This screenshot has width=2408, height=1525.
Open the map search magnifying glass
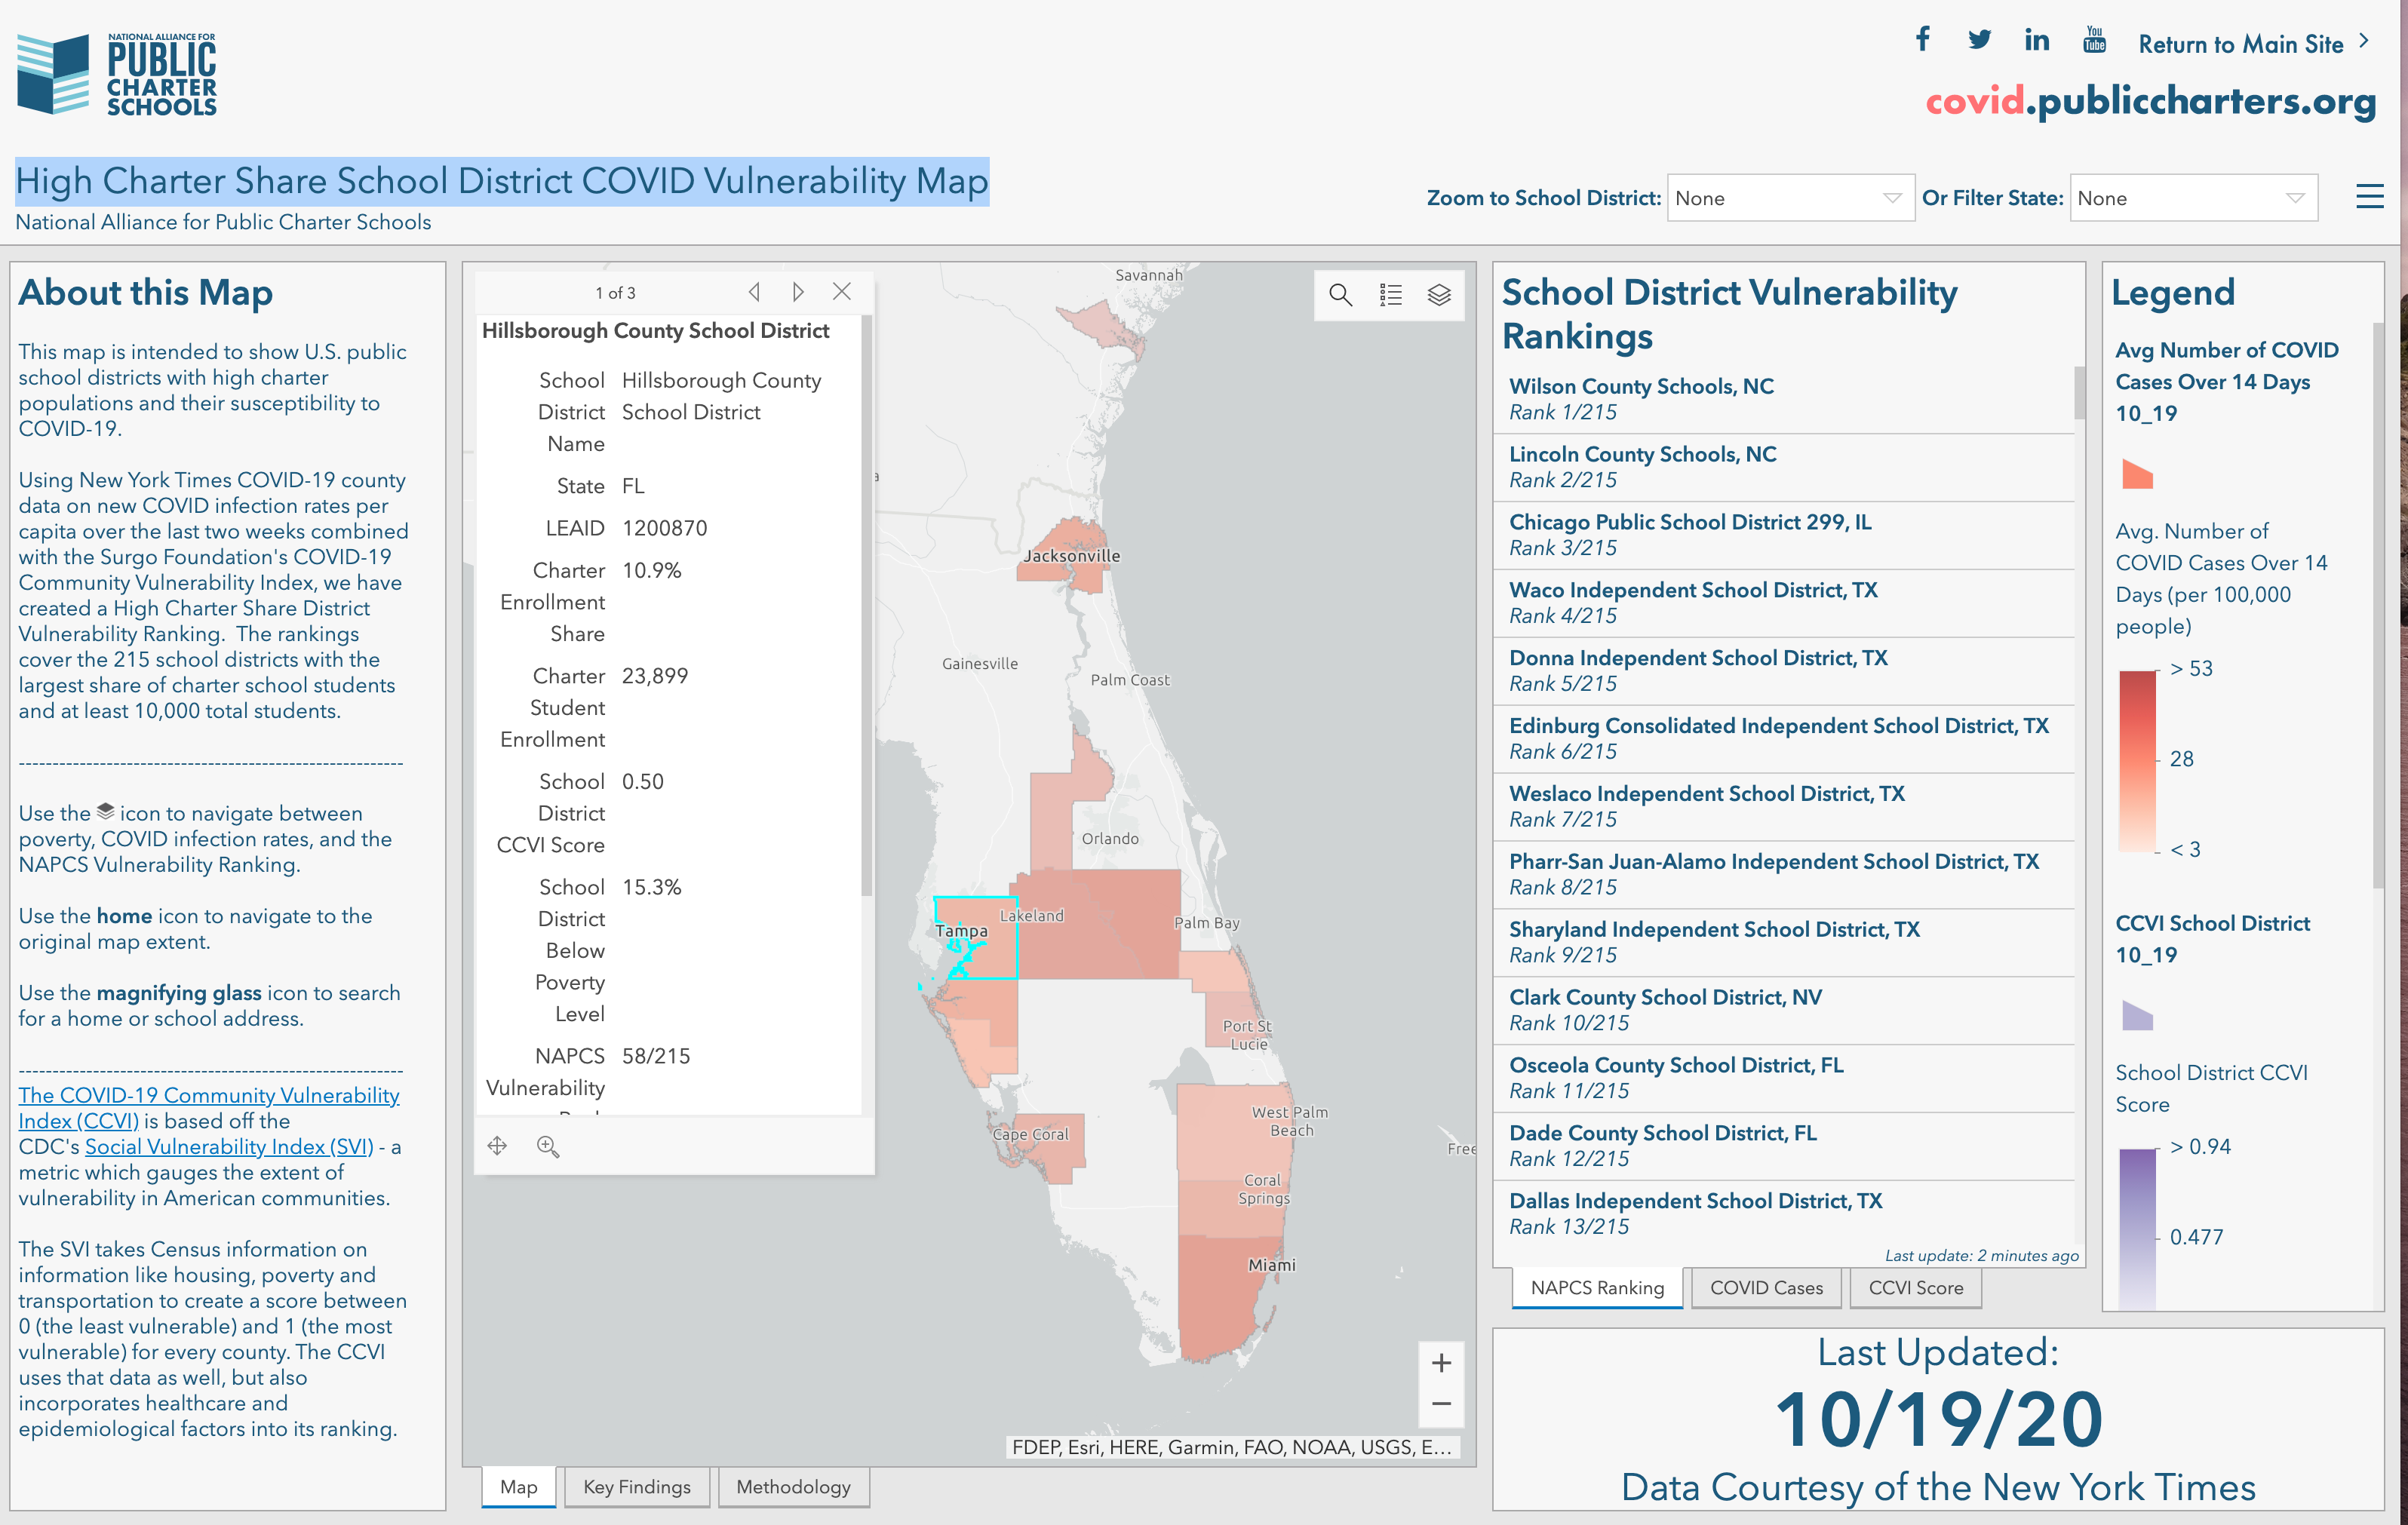tap(1340, 295)
